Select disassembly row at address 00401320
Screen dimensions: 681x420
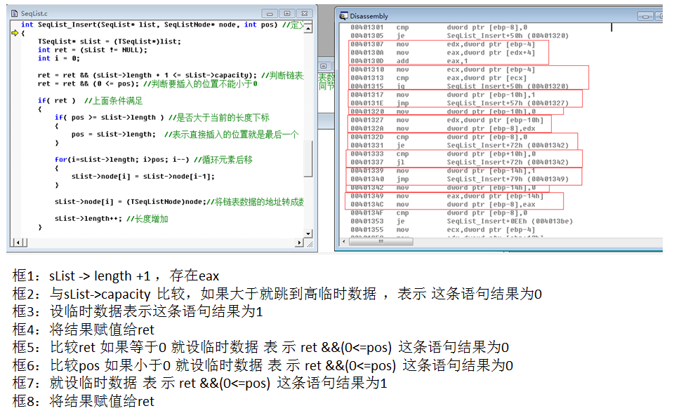point(443,111)
